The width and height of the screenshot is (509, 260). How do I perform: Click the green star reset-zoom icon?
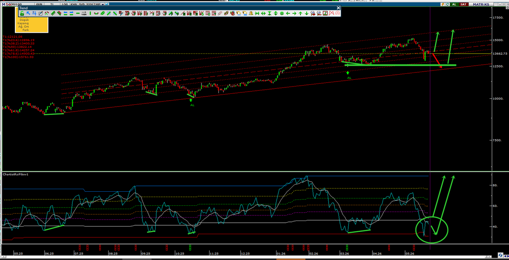click(x=282, y=14)
